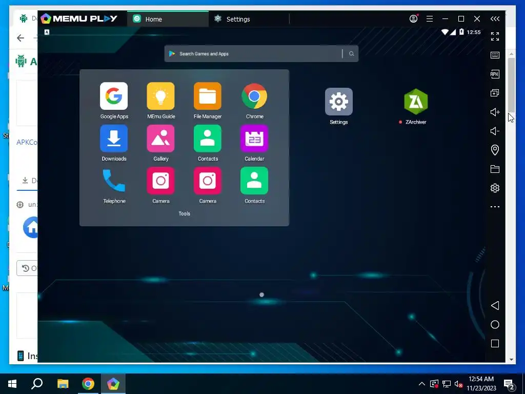Open the Calendar app
The width and height of the screenshot is (525, 394).
254,139
